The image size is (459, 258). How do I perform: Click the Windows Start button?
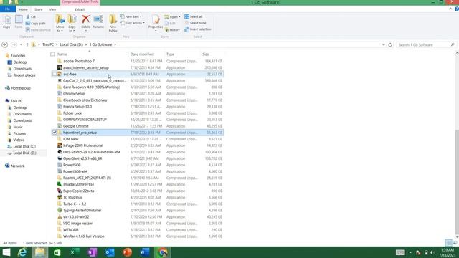(6, 252)
